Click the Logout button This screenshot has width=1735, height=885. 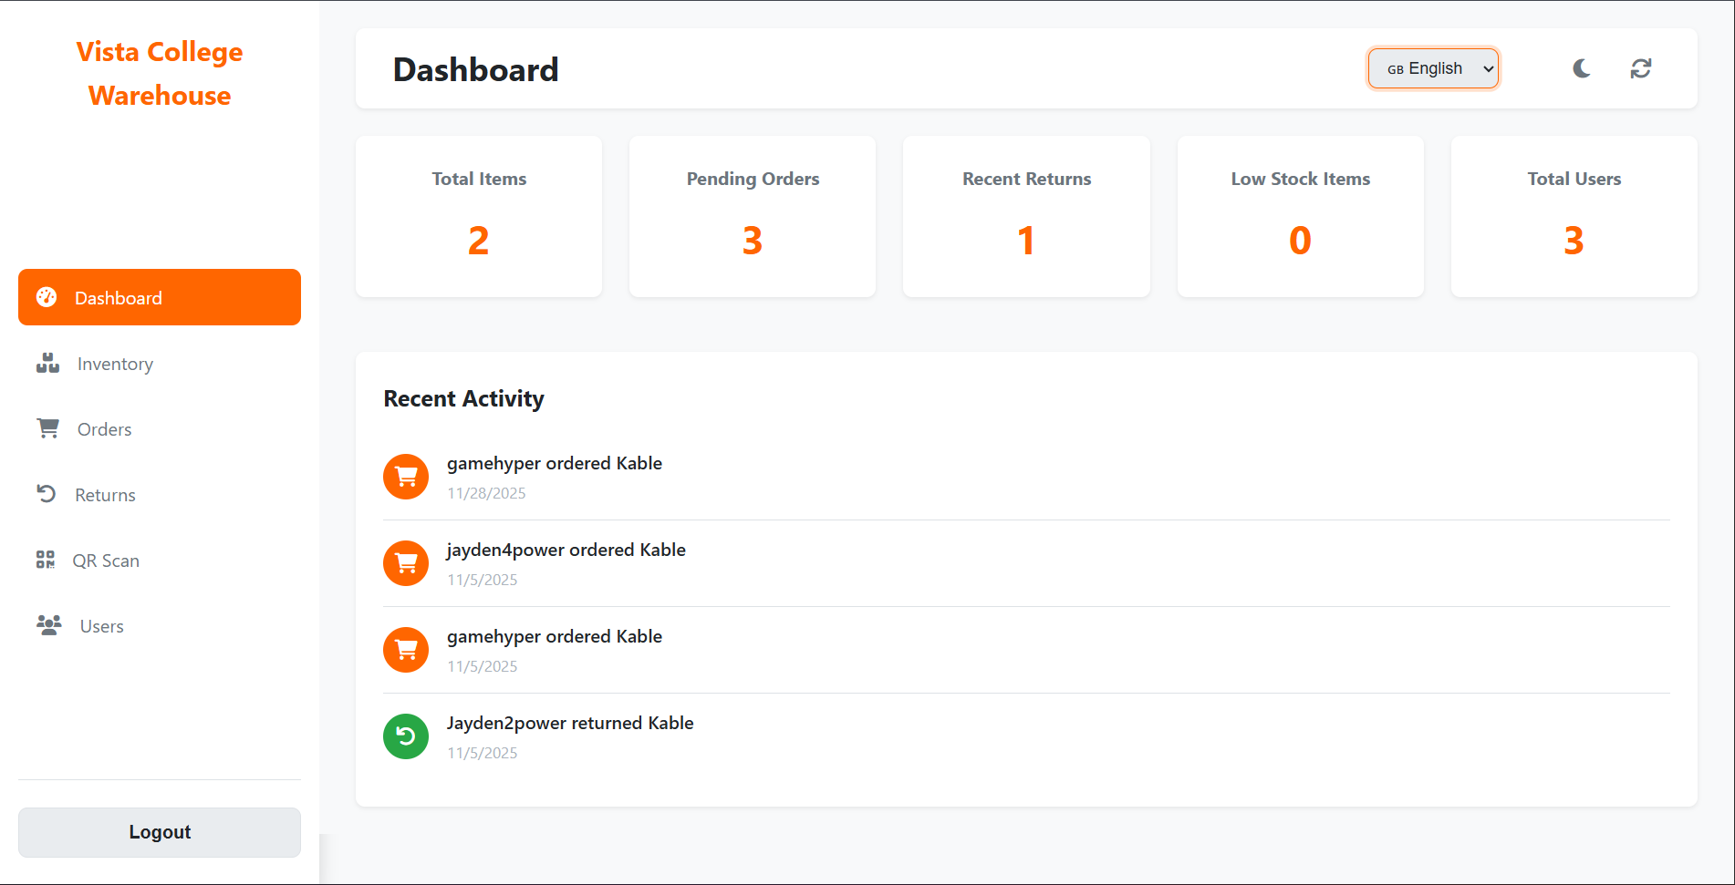coord(159,831)
